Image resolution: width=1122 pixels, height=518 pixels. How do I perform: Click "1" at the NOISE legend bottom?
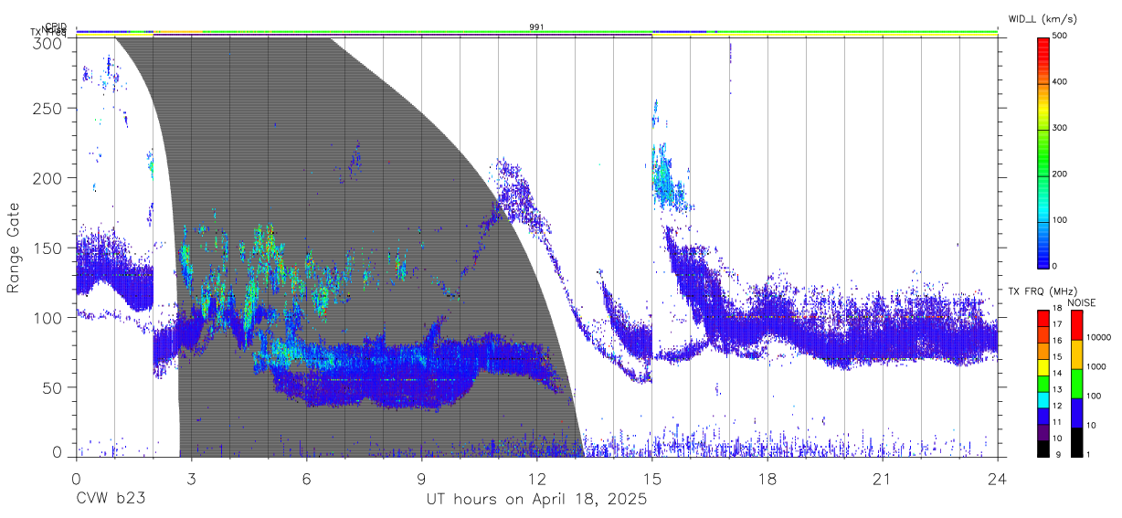[x=1088, y=455]
